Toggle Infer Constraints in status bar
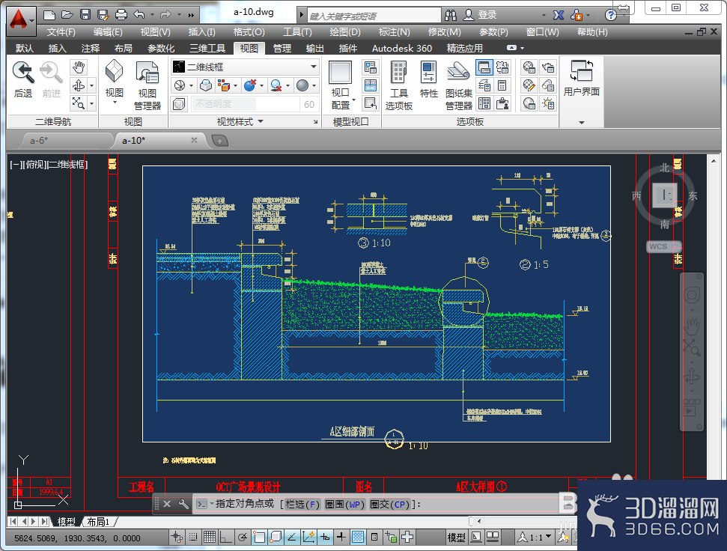The image size is (727, 551). pyautogui.click(x=177, y=537)
